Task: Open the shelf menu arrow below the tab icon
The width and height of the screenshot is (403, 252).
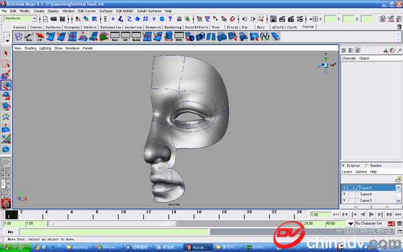Action: tap(7, 40)
